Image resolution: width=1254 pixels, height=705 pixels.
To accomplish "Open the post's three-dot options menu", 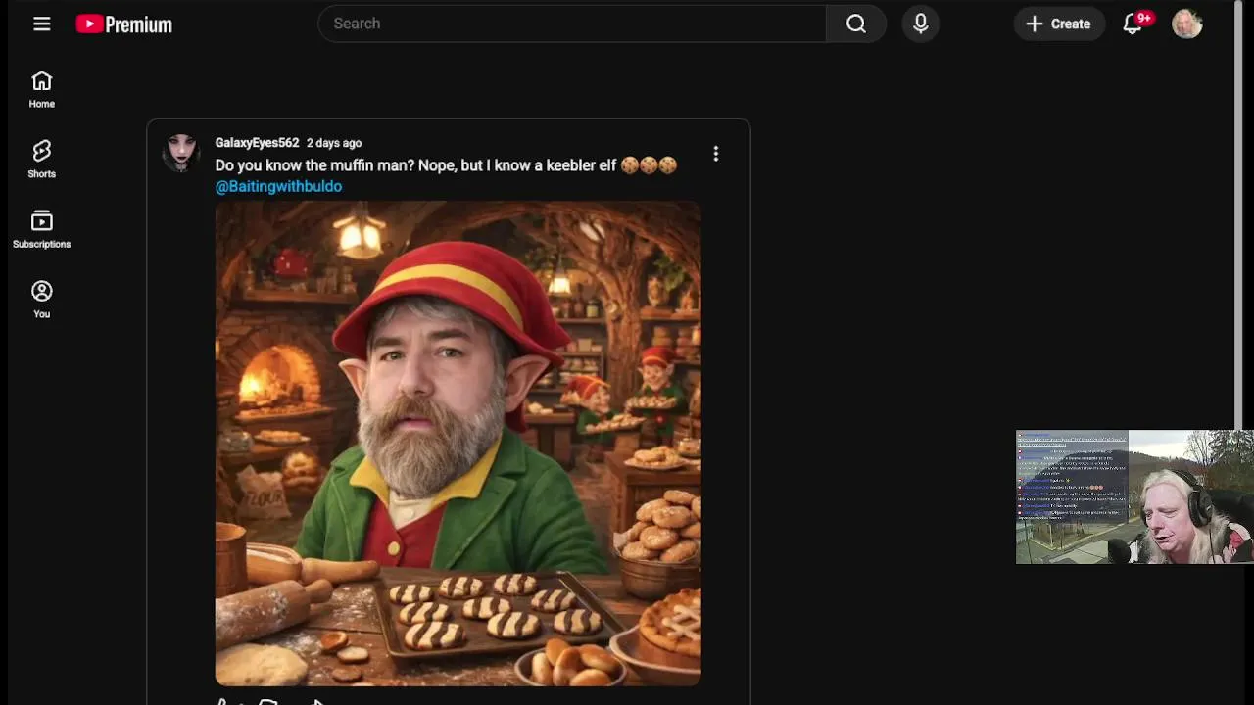I will coord(716,154).
